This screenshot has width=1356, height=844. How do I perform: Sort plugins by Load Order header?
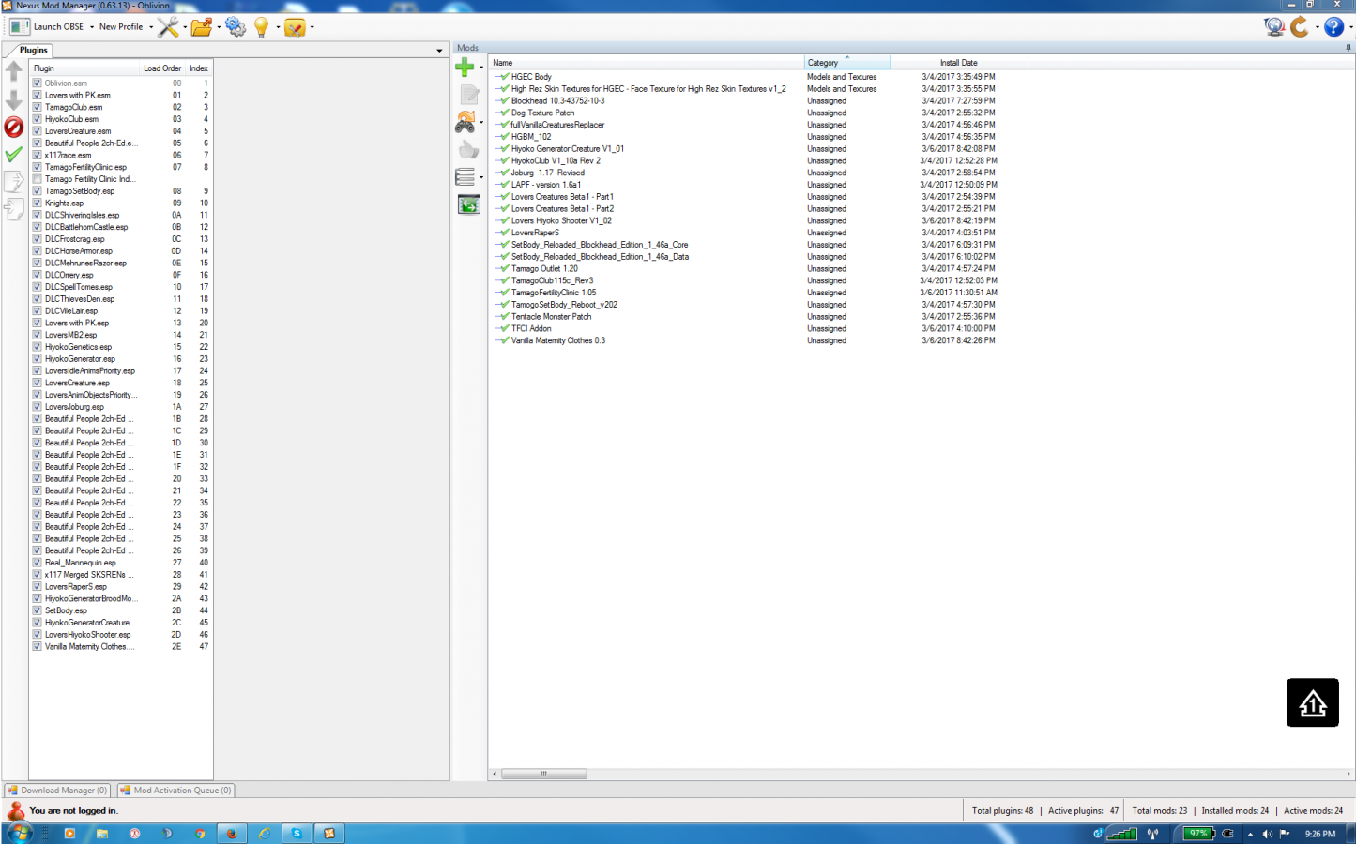pyautogui.click(x=161, y=68)
